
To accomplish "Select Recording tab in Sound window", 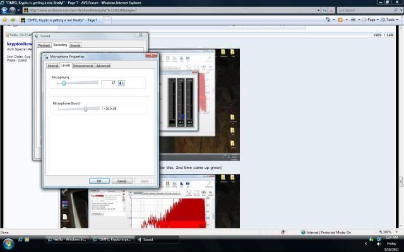I will tap(60, 45).
